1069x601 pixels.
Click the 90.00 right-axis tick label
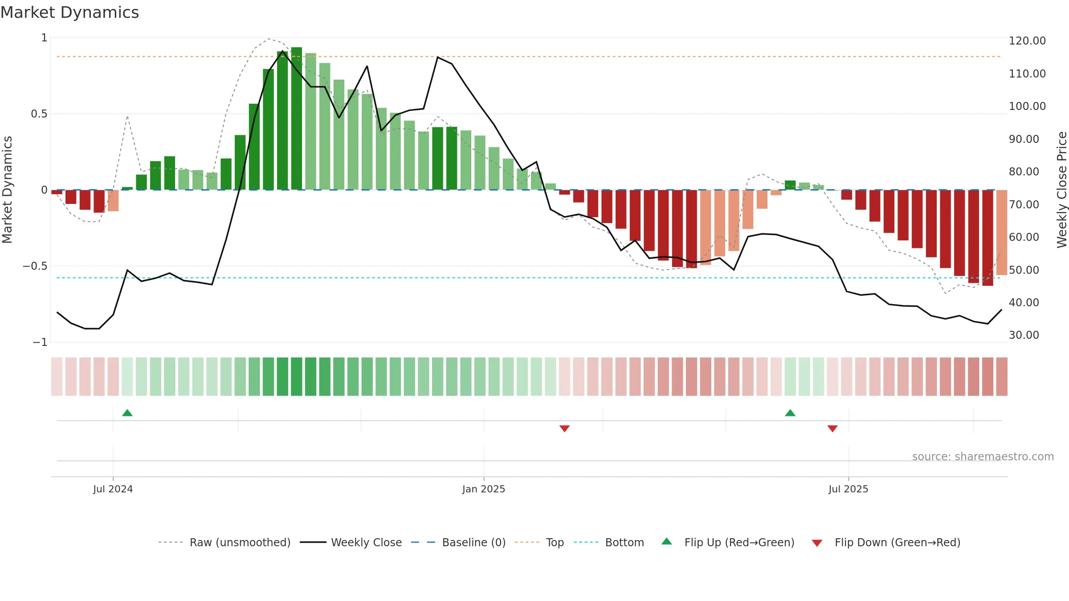tap(1024, 139)
